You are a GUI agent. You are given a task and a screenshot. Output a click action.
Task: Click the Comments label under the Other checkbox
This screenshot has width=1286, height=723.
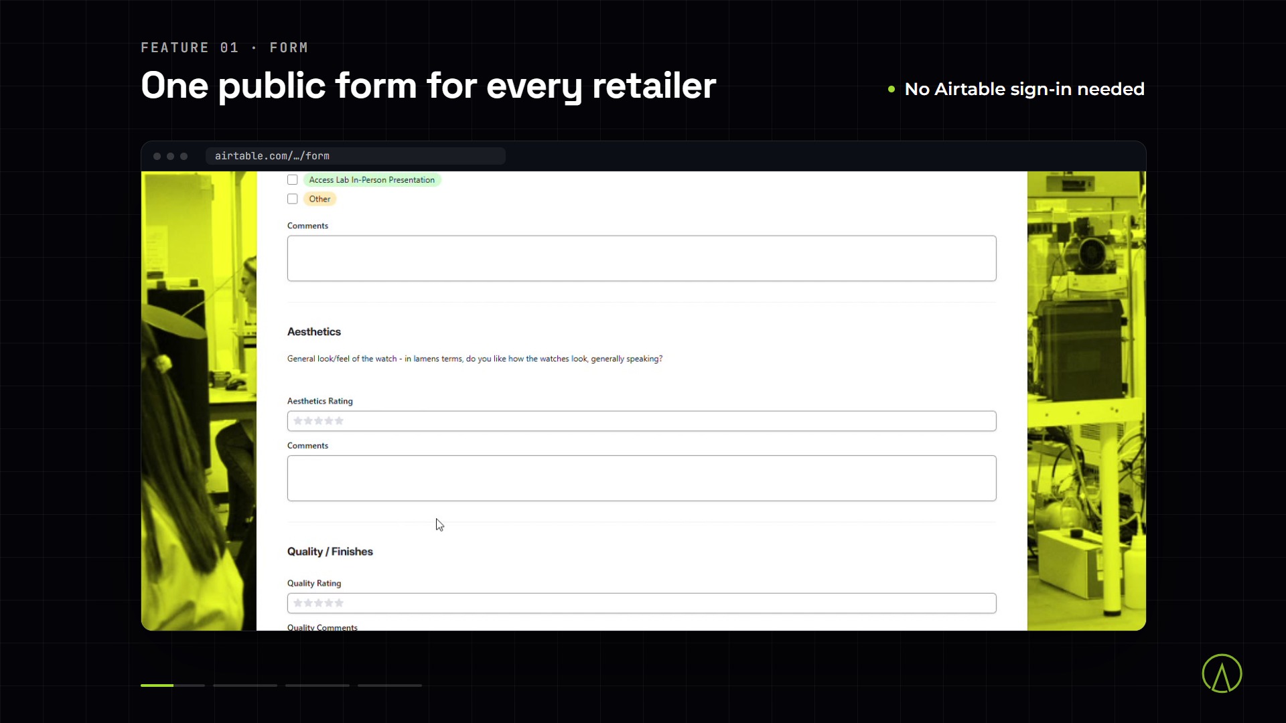pos(307,226)
